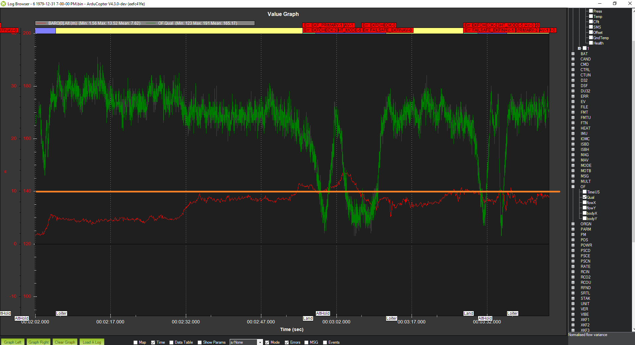
Task: Toggle the Mode checkbox
Action: 267,342
